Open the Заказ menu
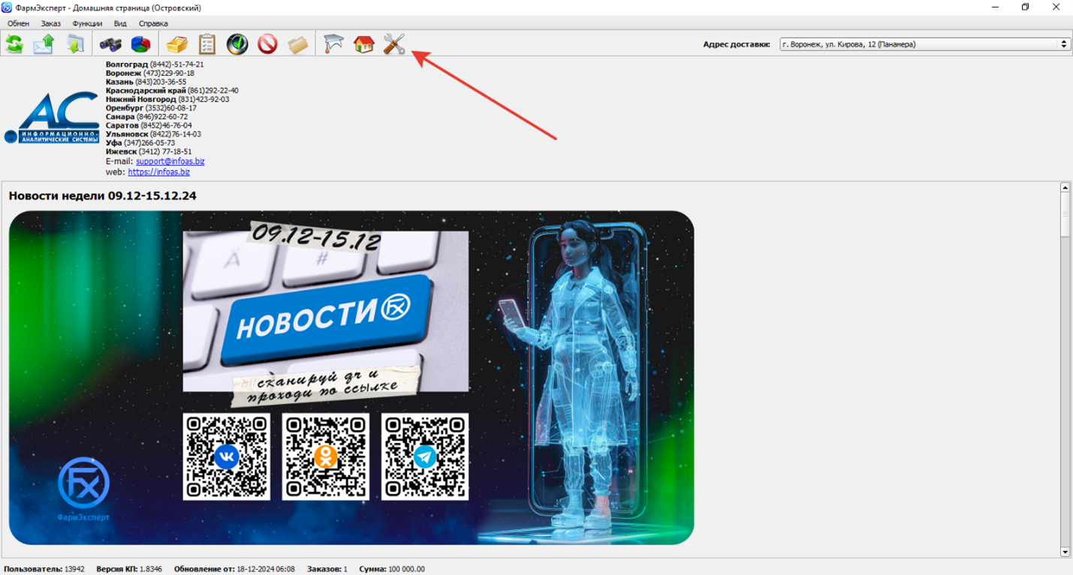 tap(50, 24)
